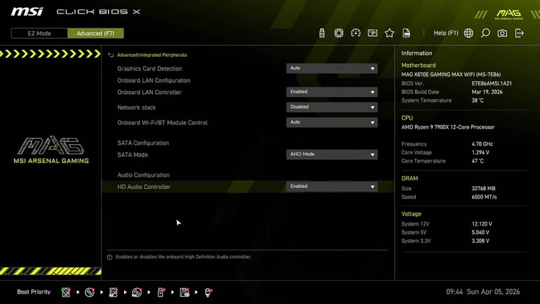Open the Favorites star icon
This screenshot has width=540, height=304.
pos(389,32)
